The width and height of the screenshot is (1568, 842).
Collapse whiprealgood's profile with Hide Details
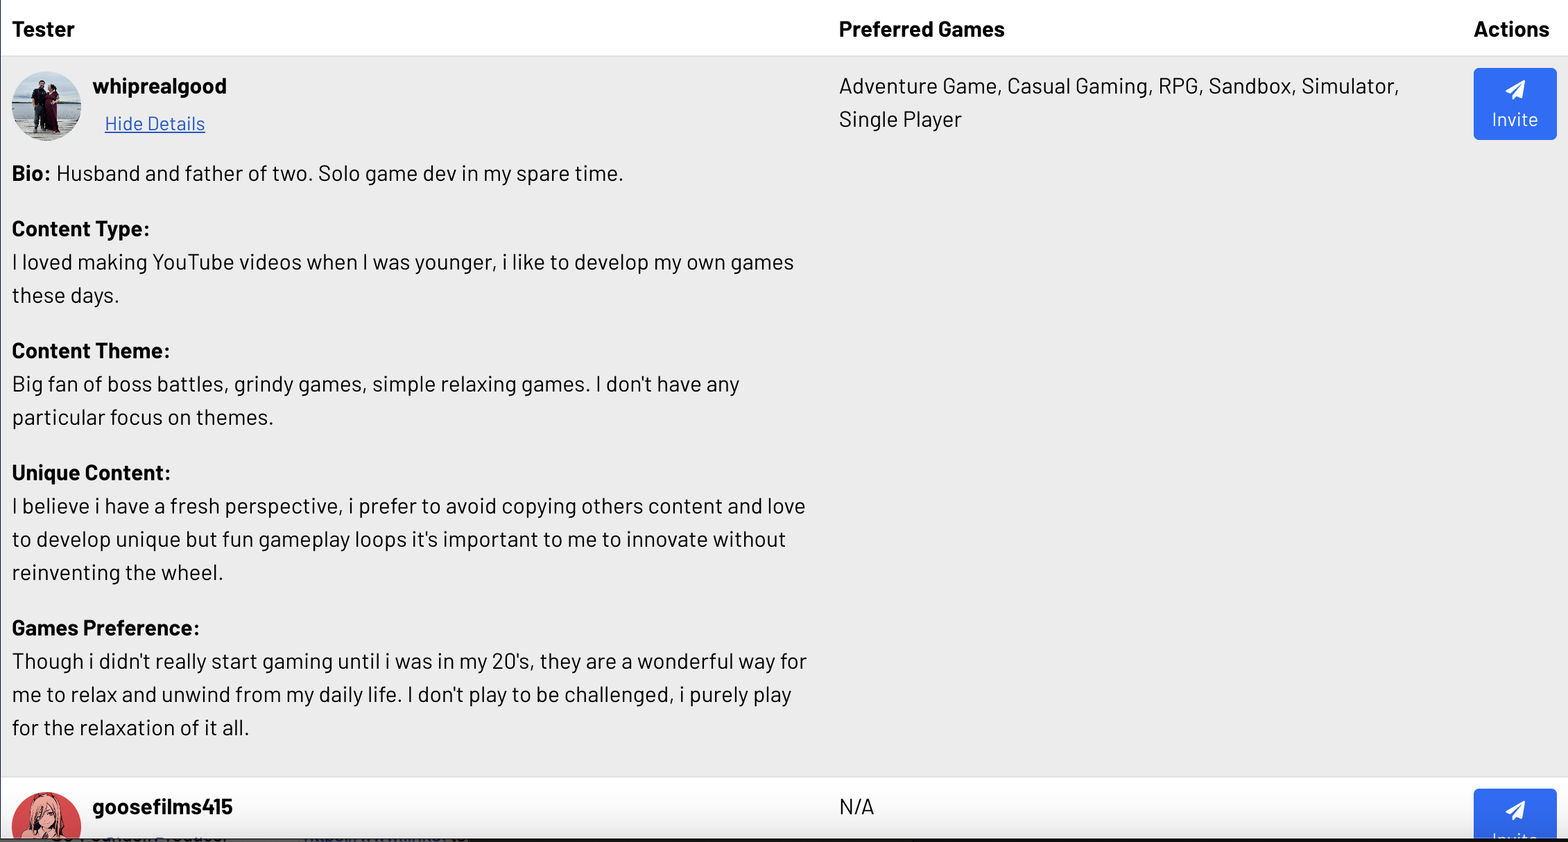point(155,124)
